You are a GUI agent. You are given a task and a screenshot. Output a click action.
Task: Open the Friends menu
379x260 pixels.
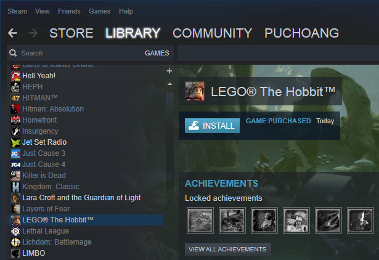click(69, 11)
